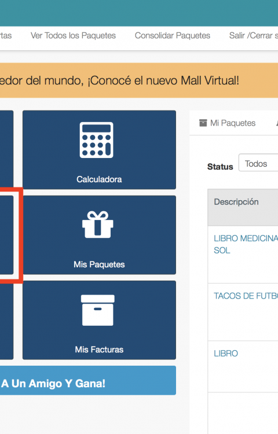Screen dimensions: 278x434
Task: Click the archive box icon for invoices
Action: click(x=98, y=310)
